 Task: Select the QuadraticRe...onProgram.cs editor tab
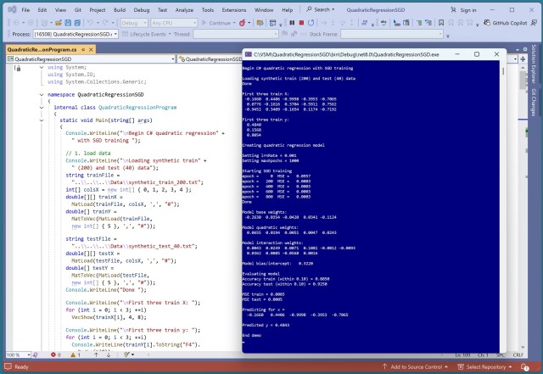[x=42, y=49]
